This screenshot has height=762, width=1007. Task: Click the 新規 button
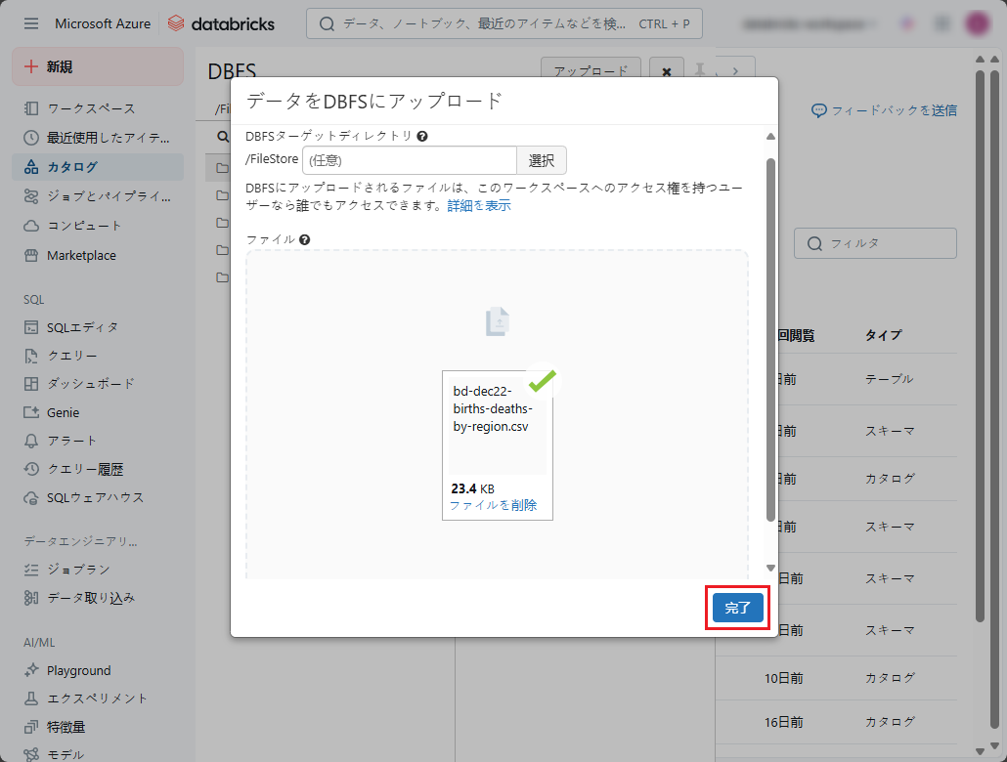[98, 66]
